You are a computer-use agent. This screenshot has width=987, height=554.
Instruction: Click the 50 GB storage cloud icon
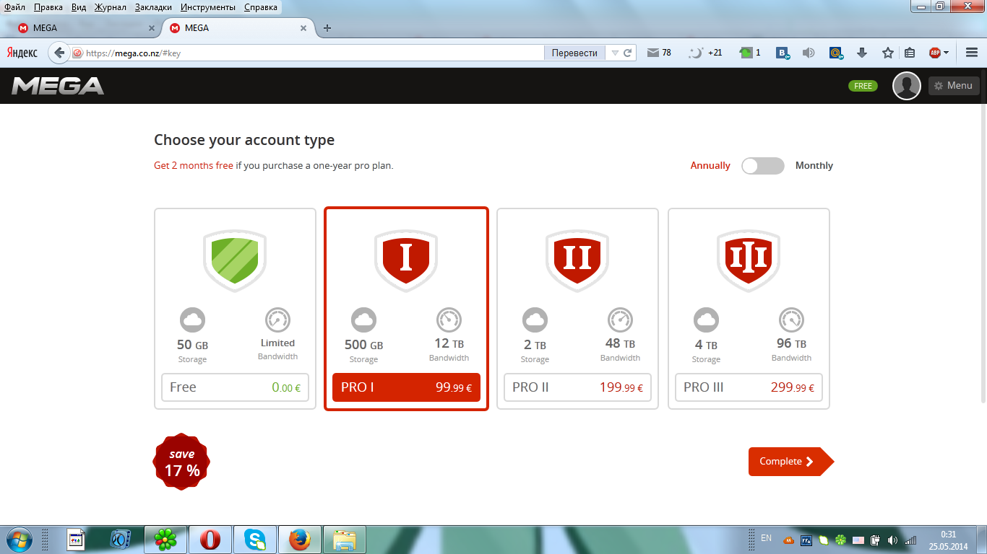192,320
